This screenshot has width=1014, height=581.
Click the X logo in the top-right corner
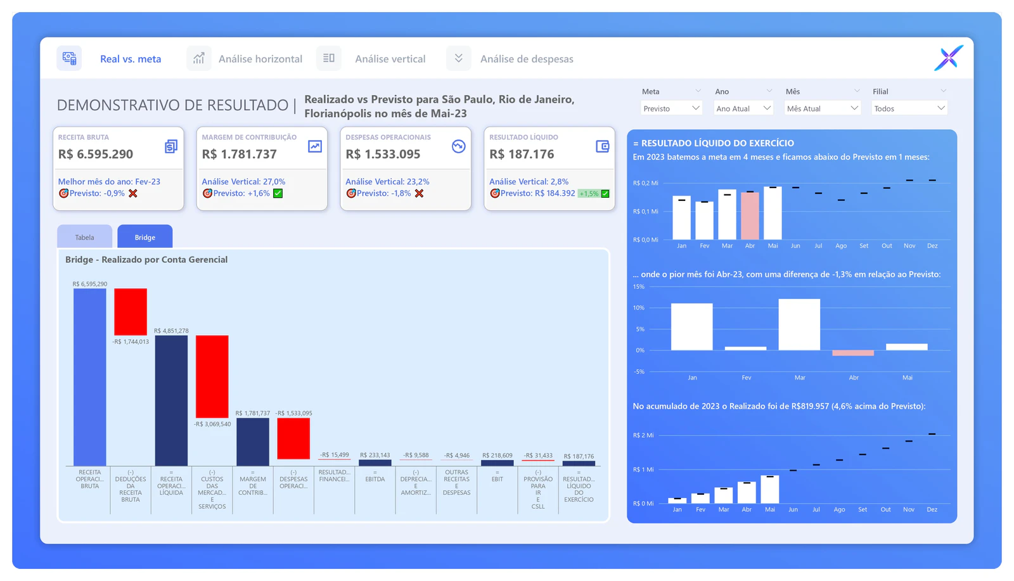(949, 58)
